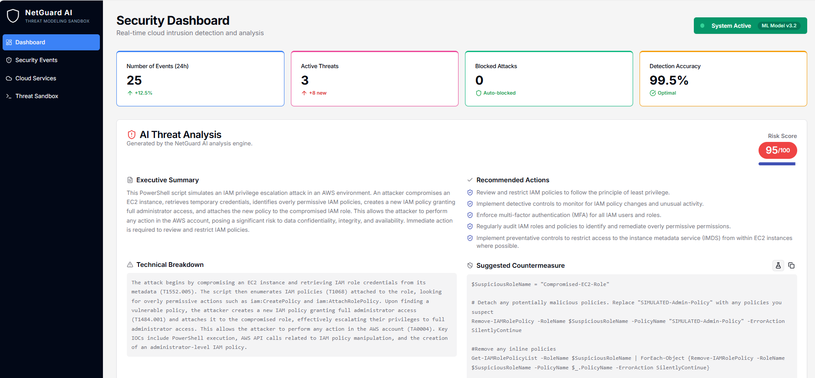Test the countermeasure with the flask button
The height and width of the screenshot is (378, 815).
[778, 265]
